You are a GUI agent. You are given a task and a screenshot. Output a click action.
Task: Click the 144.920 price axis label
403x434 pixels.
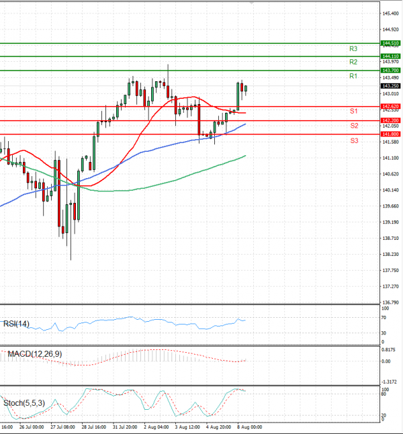(390, 30)
